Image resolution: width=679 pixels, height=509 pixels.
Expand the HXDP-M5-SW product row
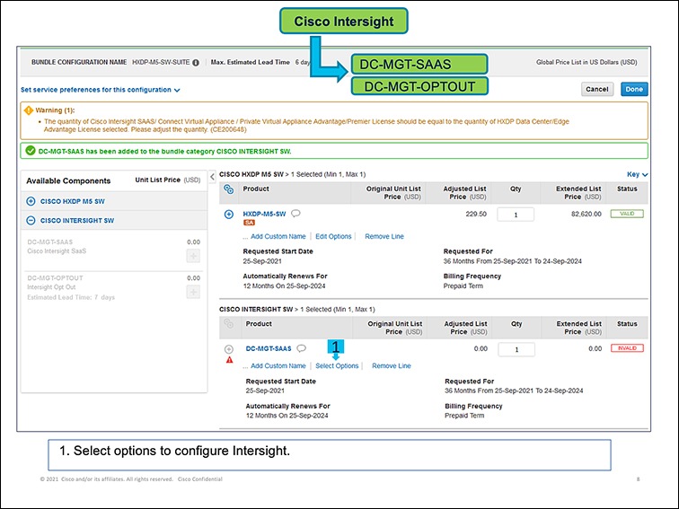pos(229,215)
